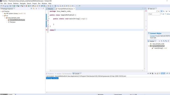Screen dimensions: 170x95
Task: Maximize the editor area
Action: click(145, 8)
